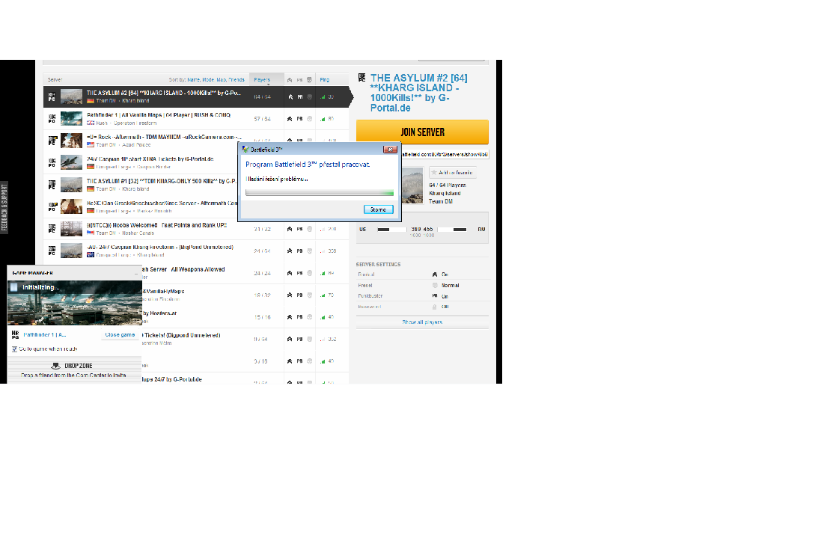Click the Ranked On setting icon
This screenshot has width=836, height=540.
point(435,274)
